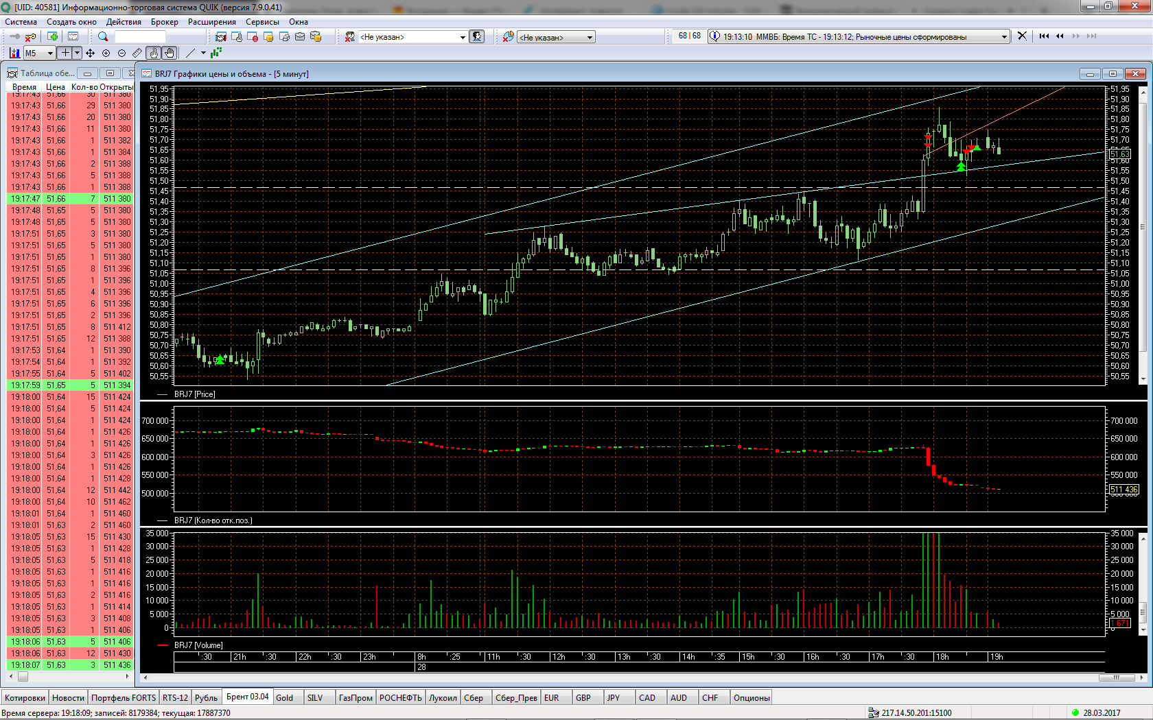Switch to the Котировки tab
The height and width of the screenshot is (720, 1153).
tap(25, 697)
